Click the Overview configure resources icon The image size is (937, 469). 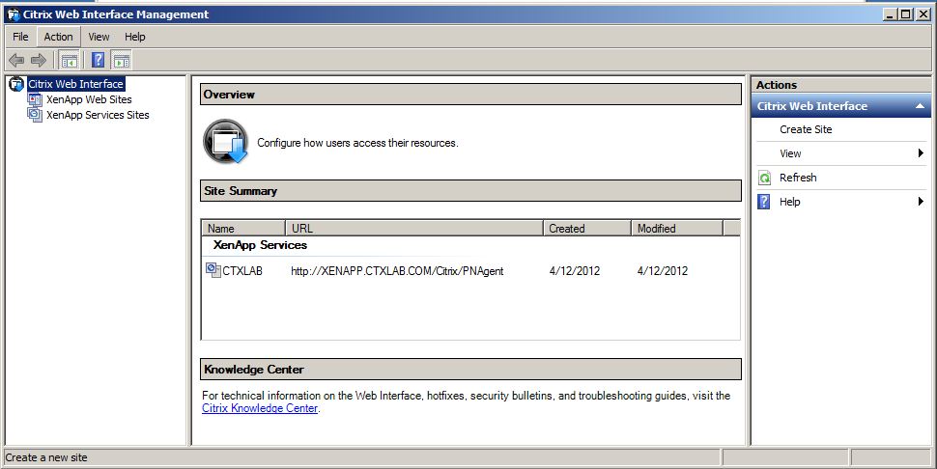tap(225, 142)
